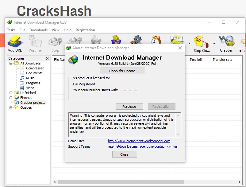The width and height of the screenshot is (246, 187).
Task: Select the Documents category
Action: pos(34,73)
